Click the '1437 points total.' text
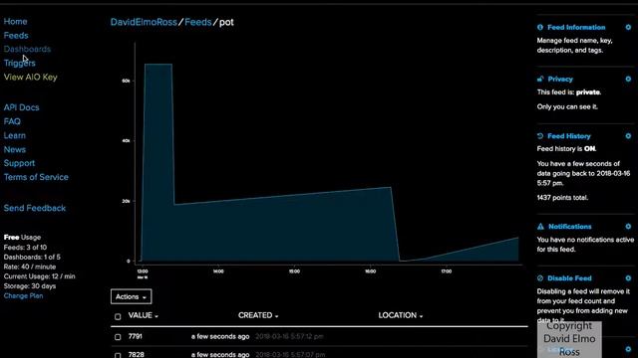 562,198
